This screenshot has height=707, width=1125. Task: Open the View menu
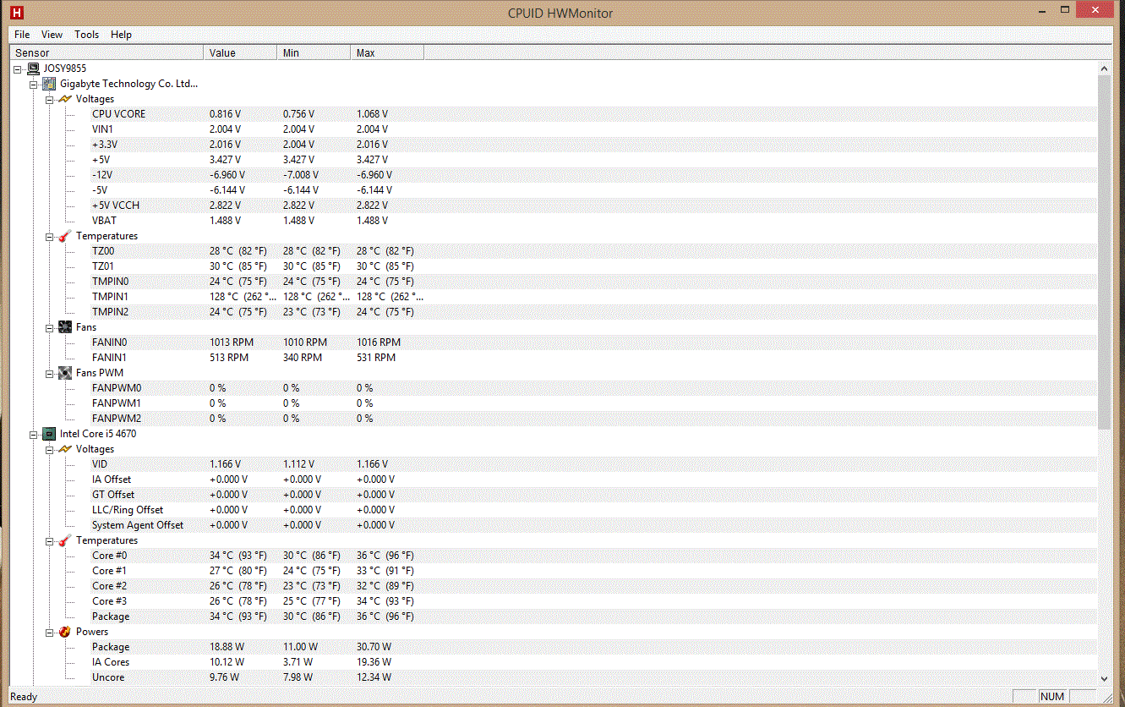[x=52, y=35]
